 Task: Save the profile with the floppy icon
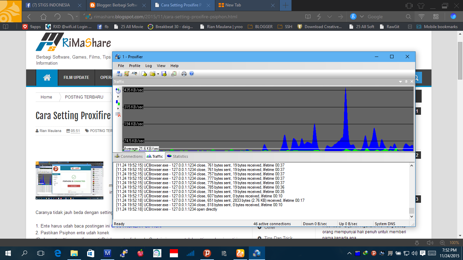(x=164, y=73)
